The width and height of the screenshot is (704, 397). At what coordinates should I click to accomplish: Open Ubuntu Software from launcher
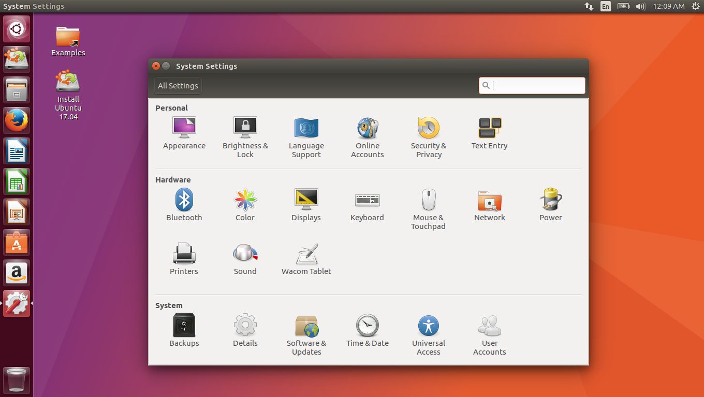17,242
